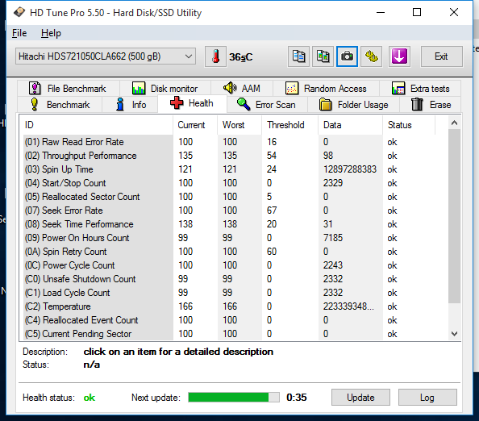Select the Reallocated Sector Count row

tap(234, 197)
